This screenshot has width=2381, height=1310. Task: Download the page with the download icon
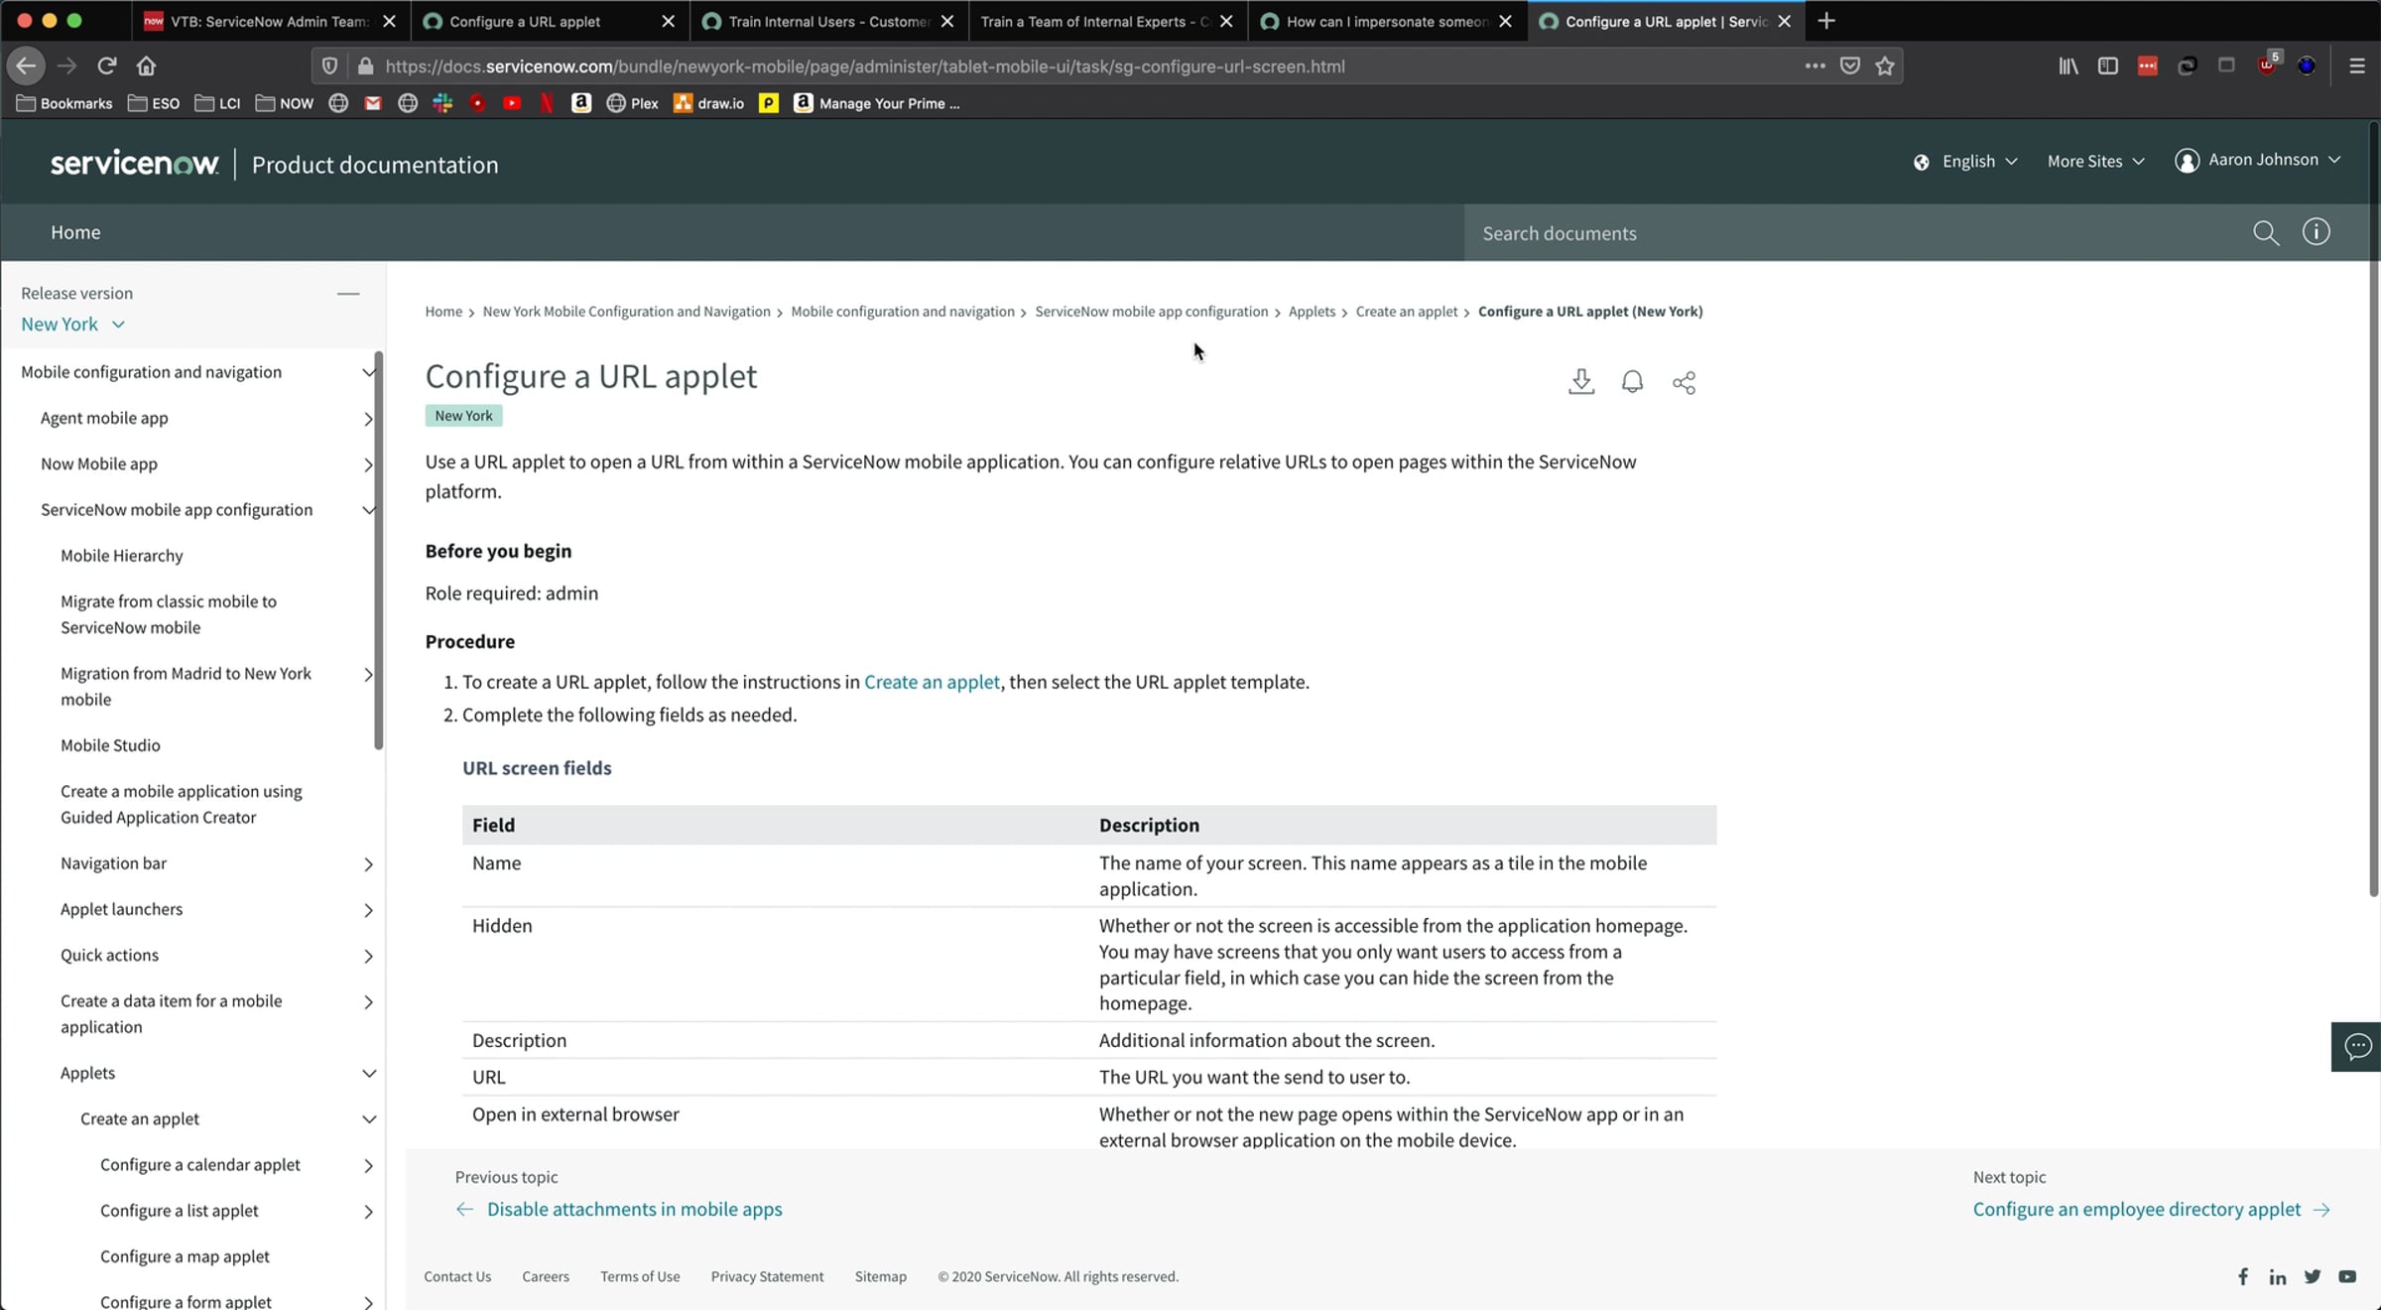(1581, 382)
